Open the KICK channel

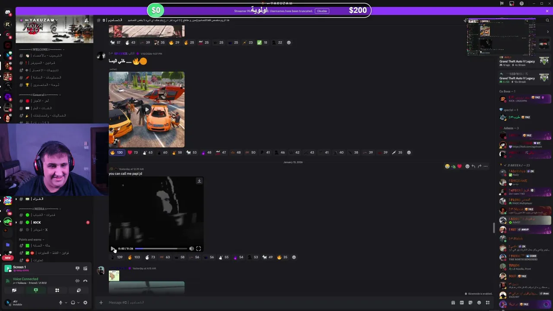[x=54, y=222]
